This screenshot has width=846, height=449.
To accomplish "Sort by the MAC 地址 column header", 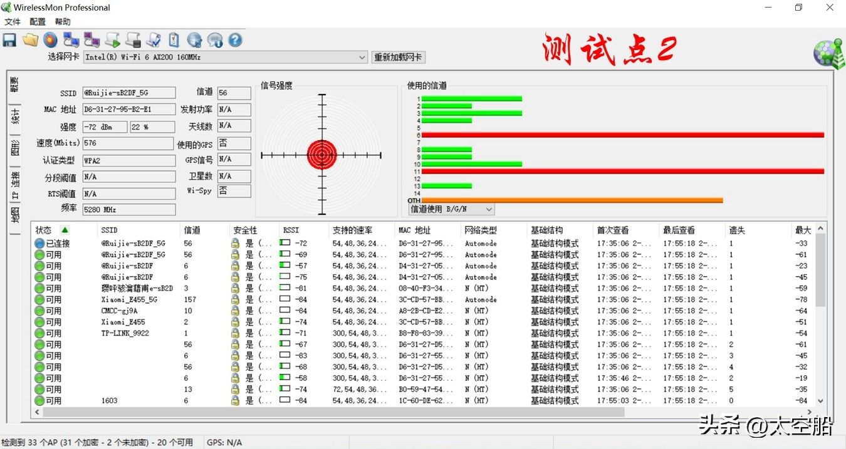I will point(427,230).
